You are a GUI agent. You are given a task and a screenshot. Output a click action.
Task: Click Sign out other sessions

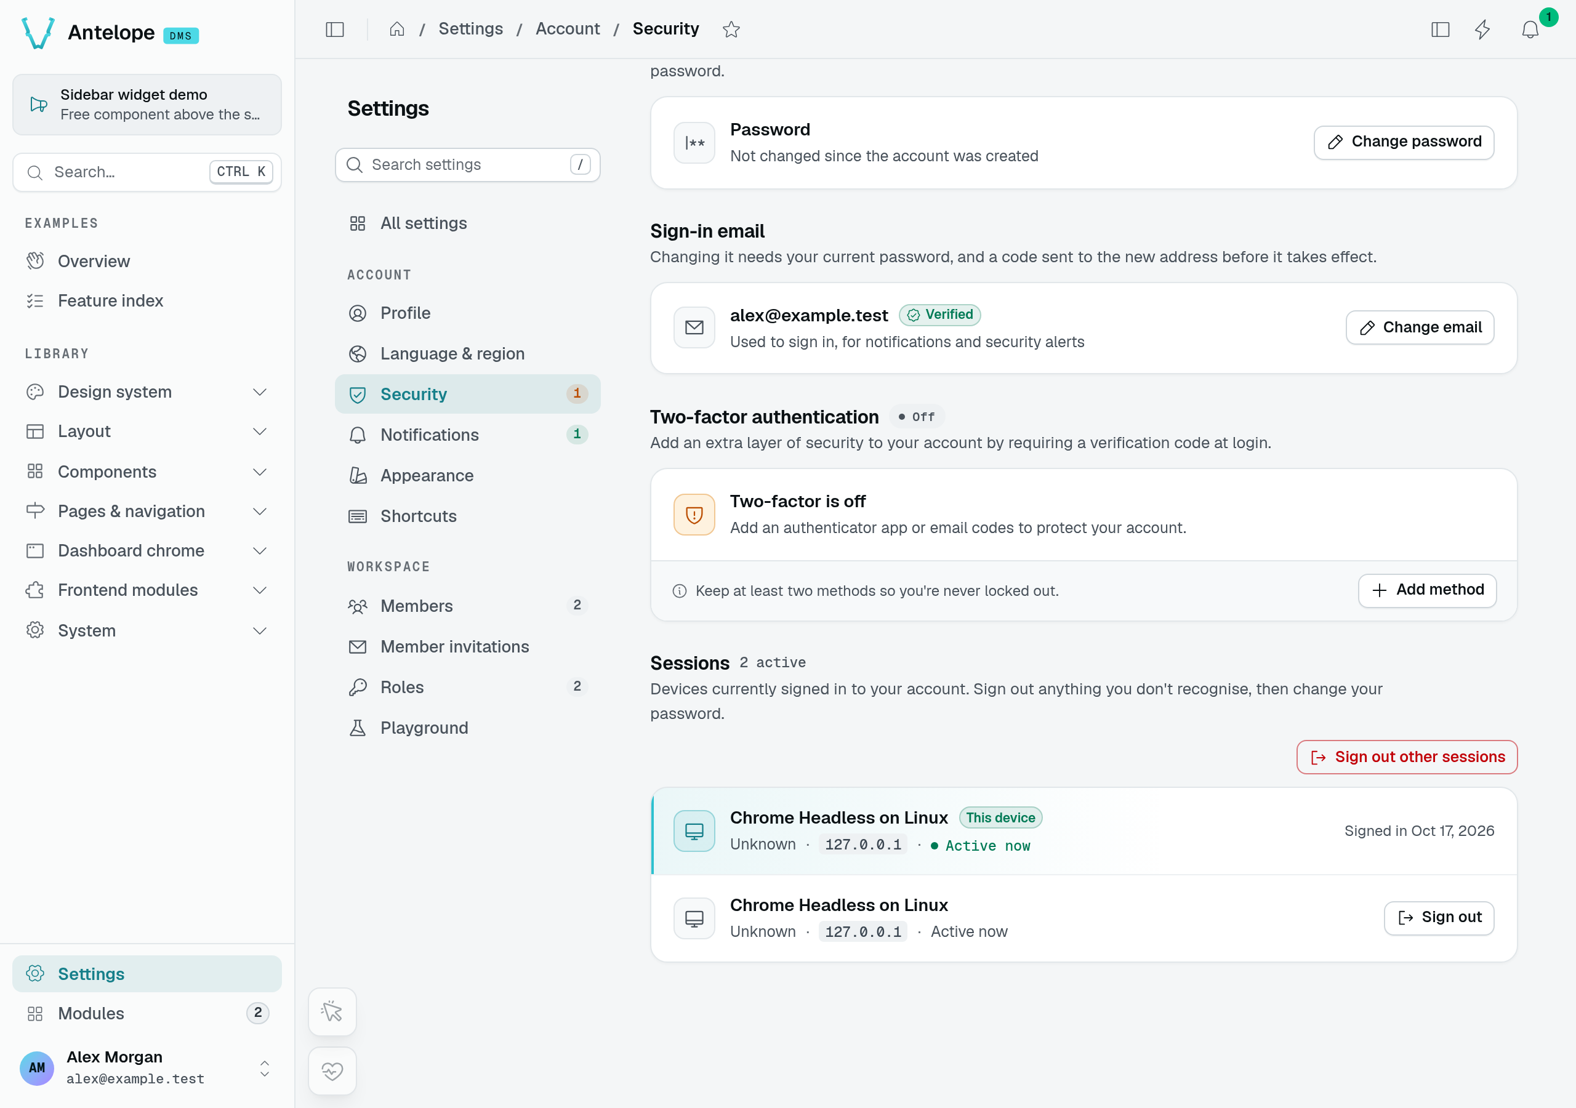[x=1407, y=757]
